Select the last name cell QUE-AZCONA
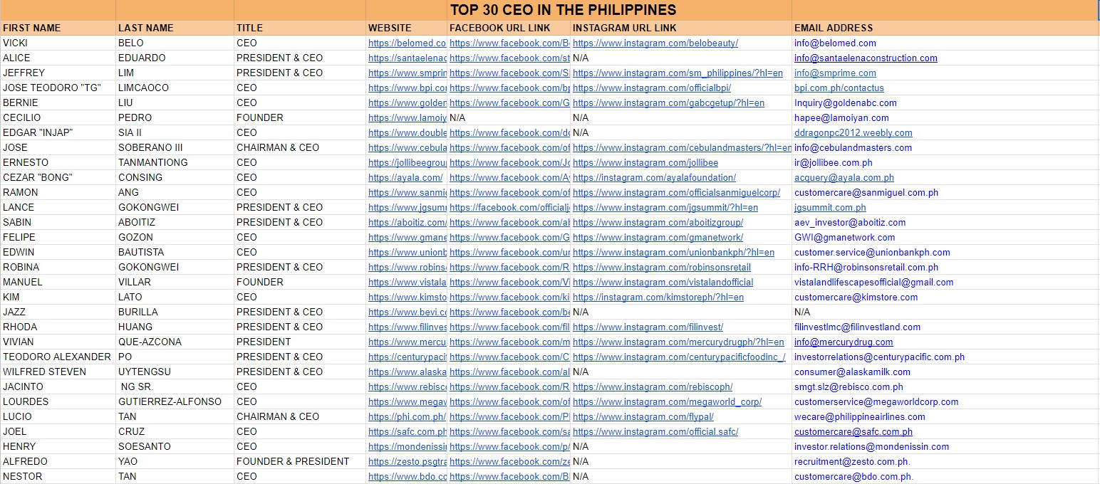1100x484 pixels. tap(175, 342)
